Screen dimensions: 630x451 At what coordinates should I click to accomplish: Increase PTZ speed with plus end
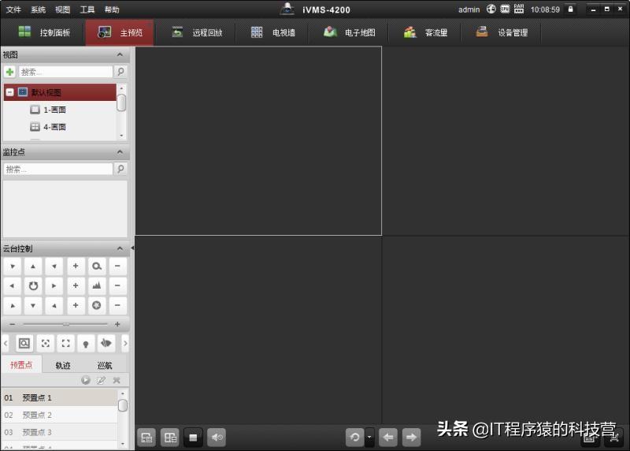[x=117, y=324]
